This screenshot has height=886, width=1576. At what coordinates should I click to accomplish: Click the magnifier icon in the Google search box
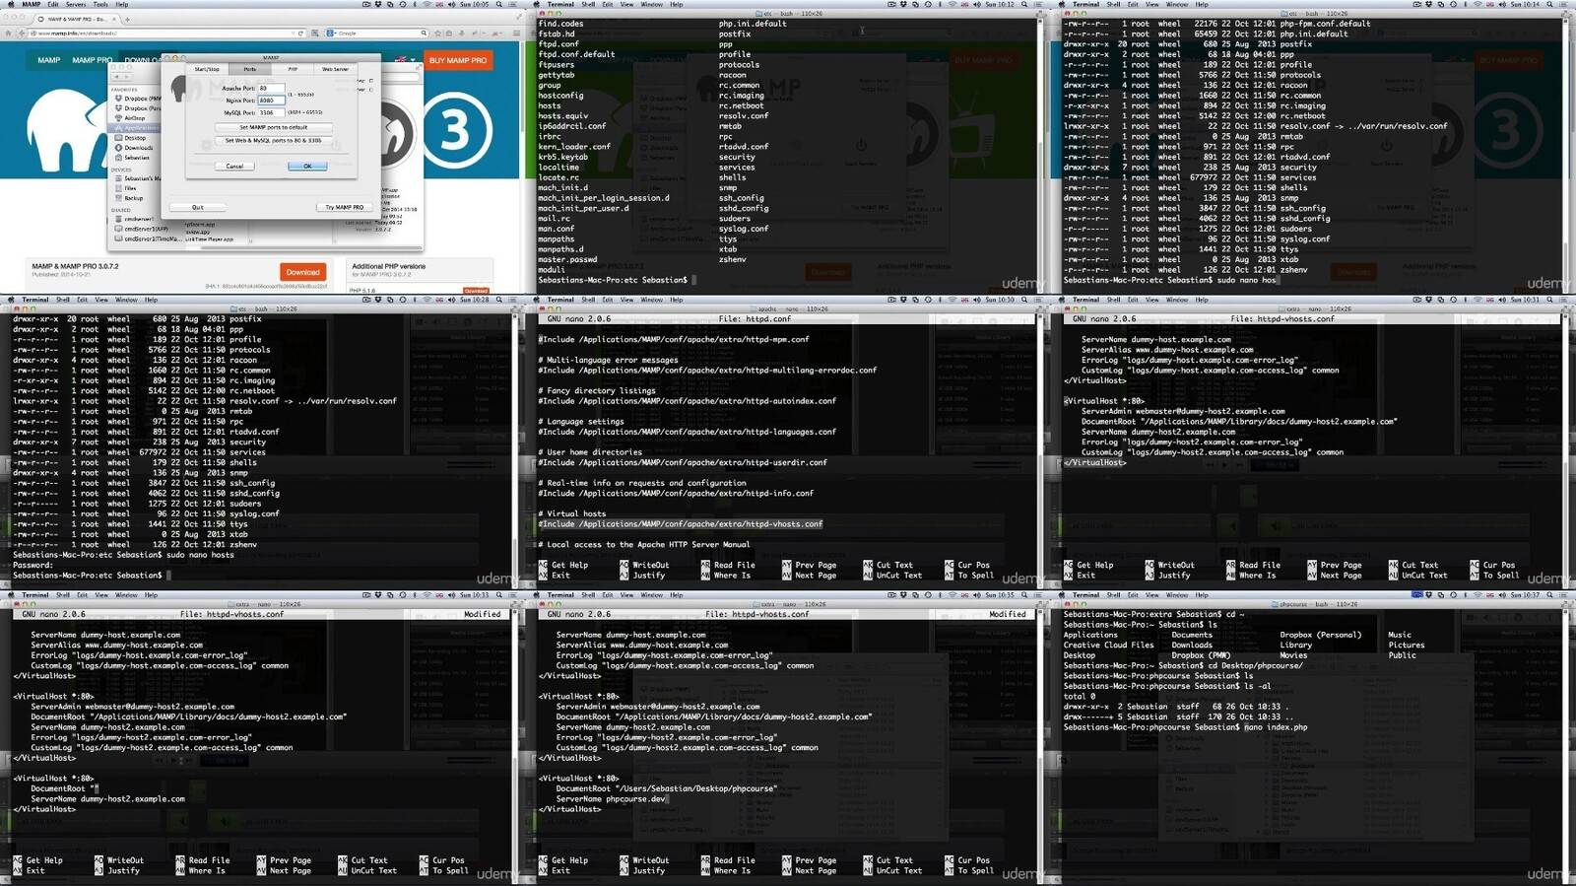click(424, 33)
